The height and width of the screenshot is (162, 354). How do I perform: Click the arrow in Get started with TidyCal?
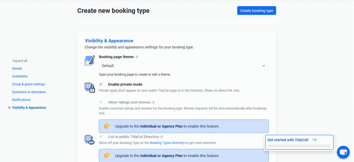point(314,140)
